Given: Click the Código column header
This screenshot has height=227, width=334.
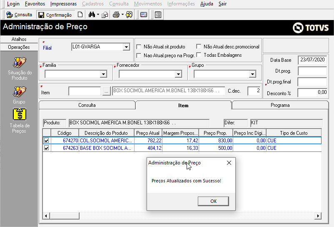Looking at the screenshot, I should click(x=65, y=133).
